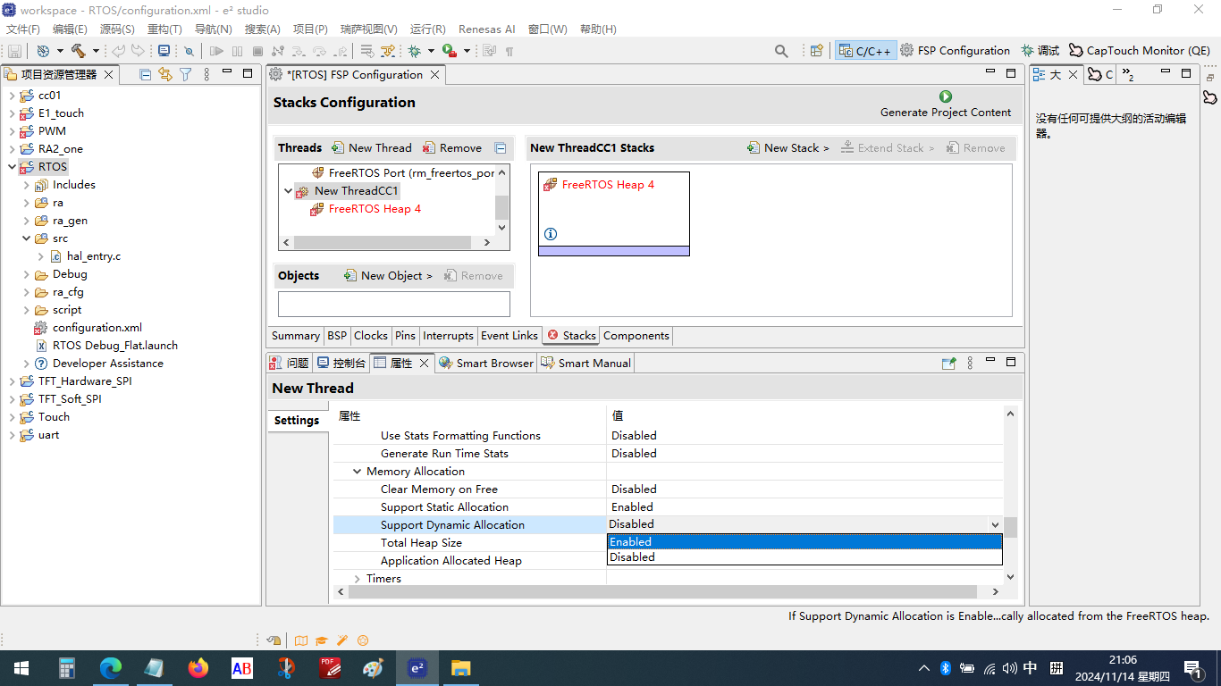This screenshot has height=686, width=1221.
Task: Collapse the src folder node
Action: point(26,238)
